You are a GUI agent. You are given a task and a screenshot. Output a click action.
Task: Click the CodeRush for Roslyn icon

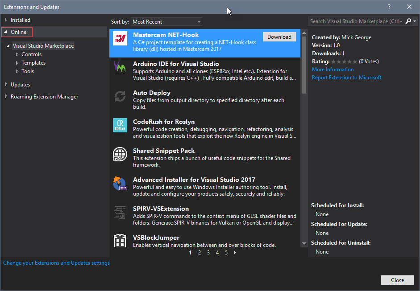point(120,125)
